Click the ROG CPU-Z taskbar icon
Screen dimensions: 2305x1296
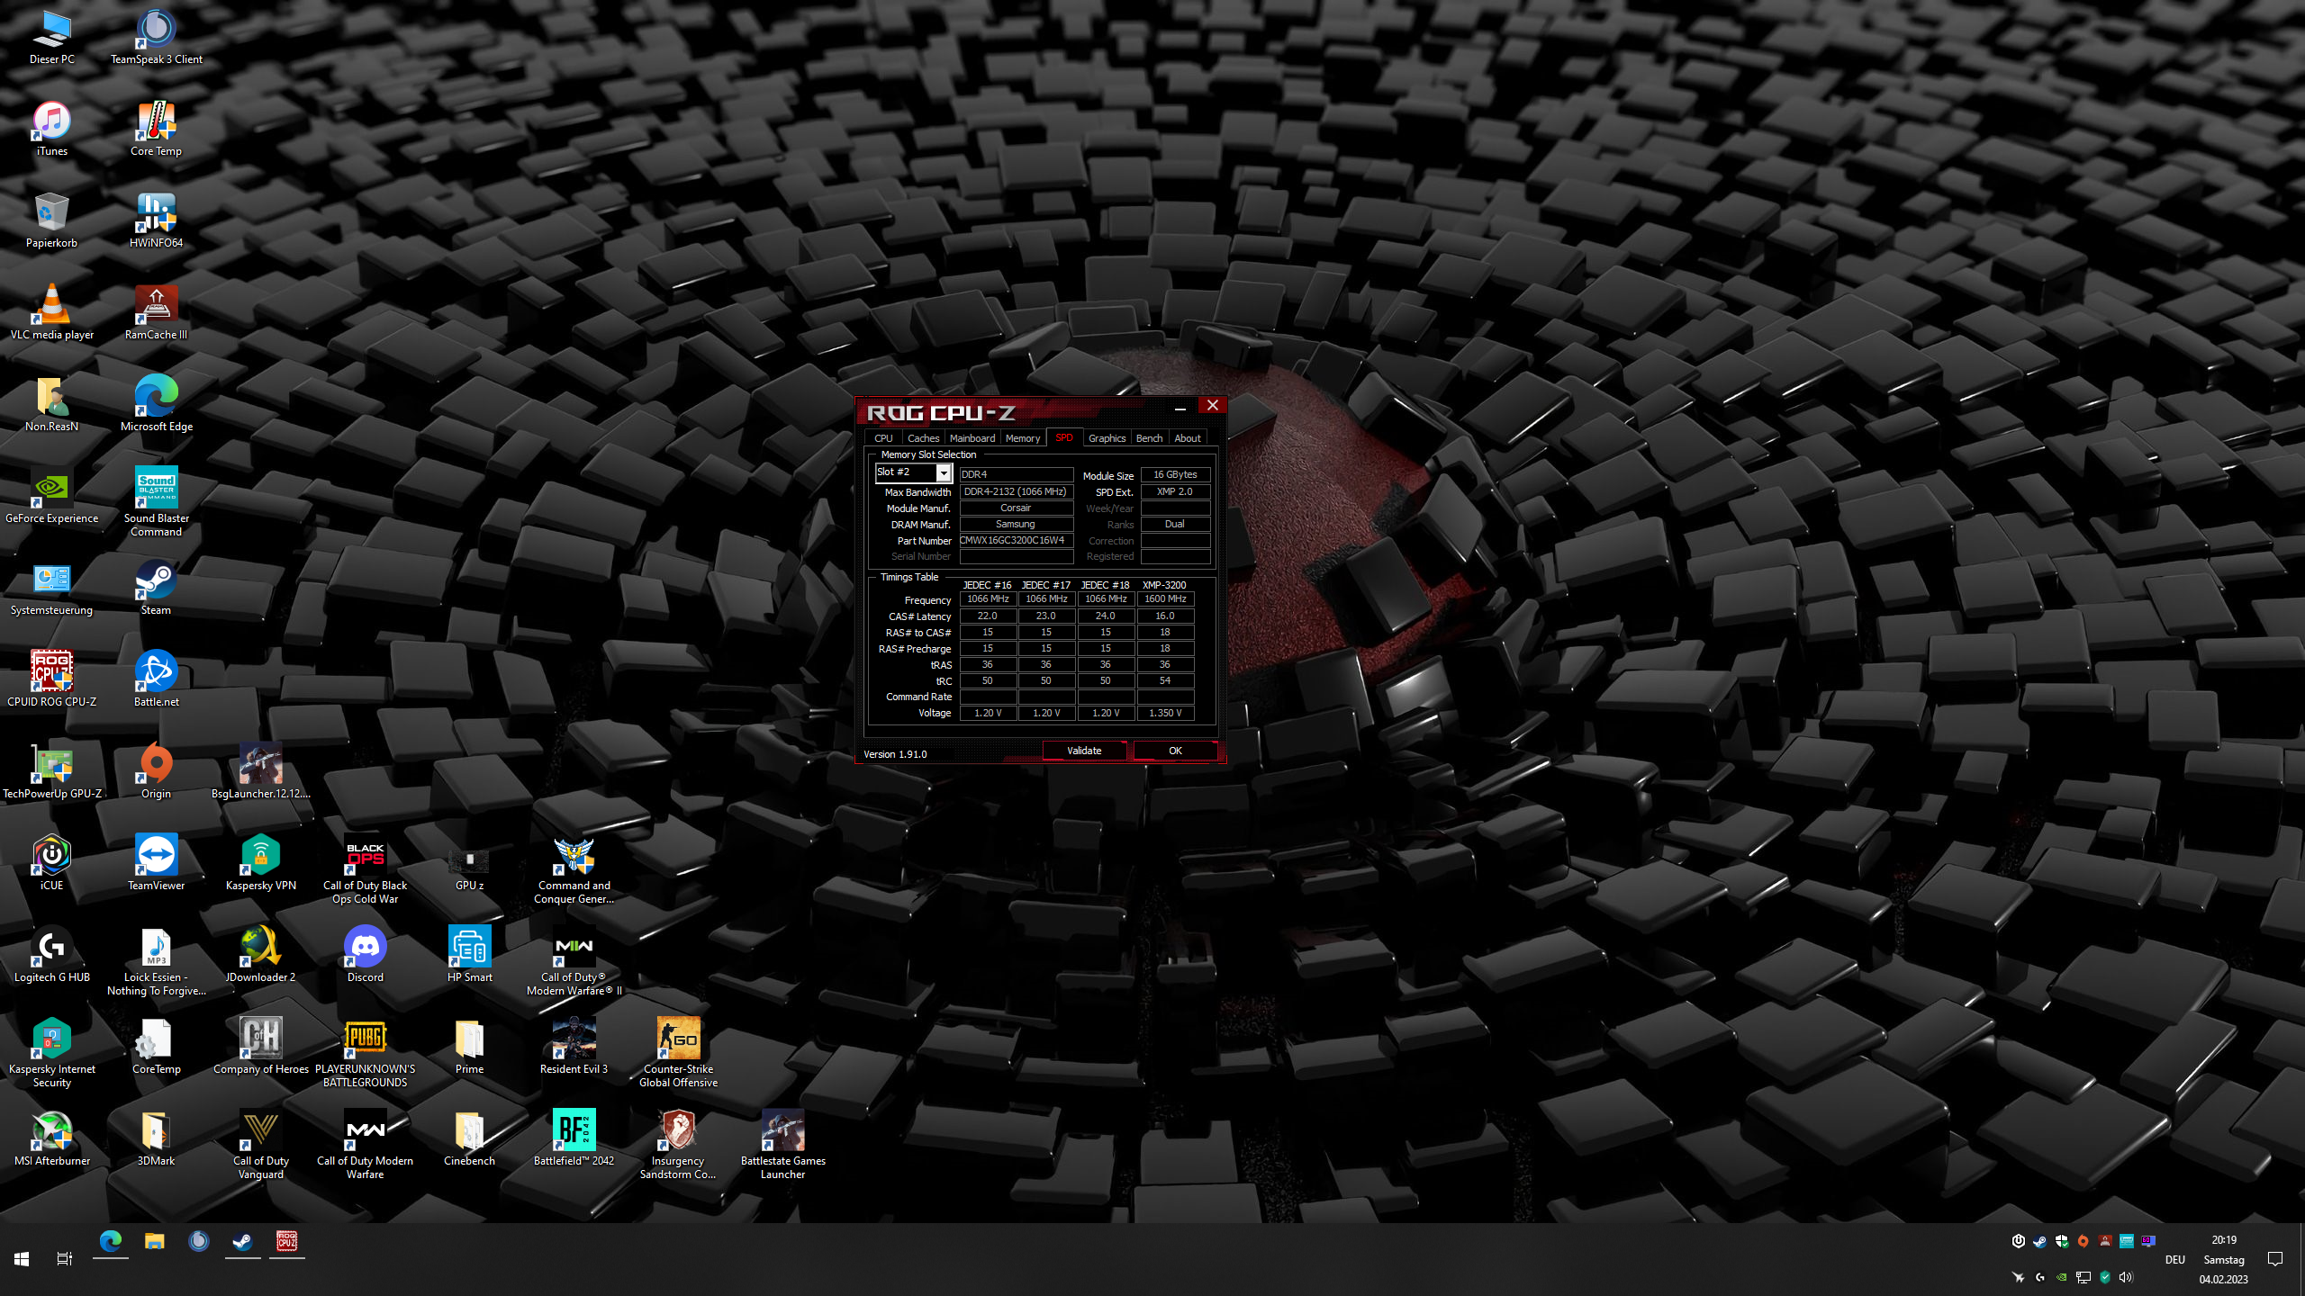pyautogui.click(x=286, y=1242)
